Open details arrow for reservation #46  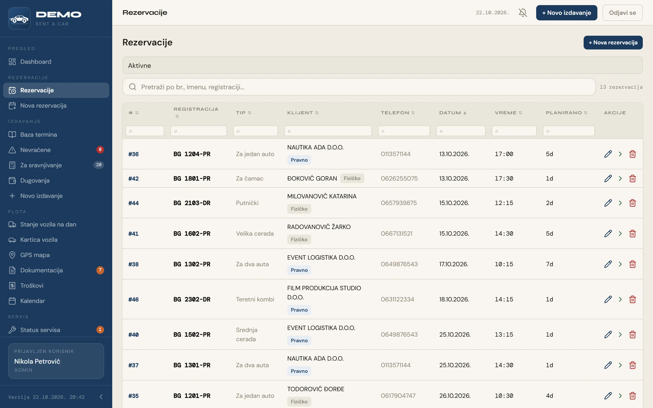[x=620, y=299]
